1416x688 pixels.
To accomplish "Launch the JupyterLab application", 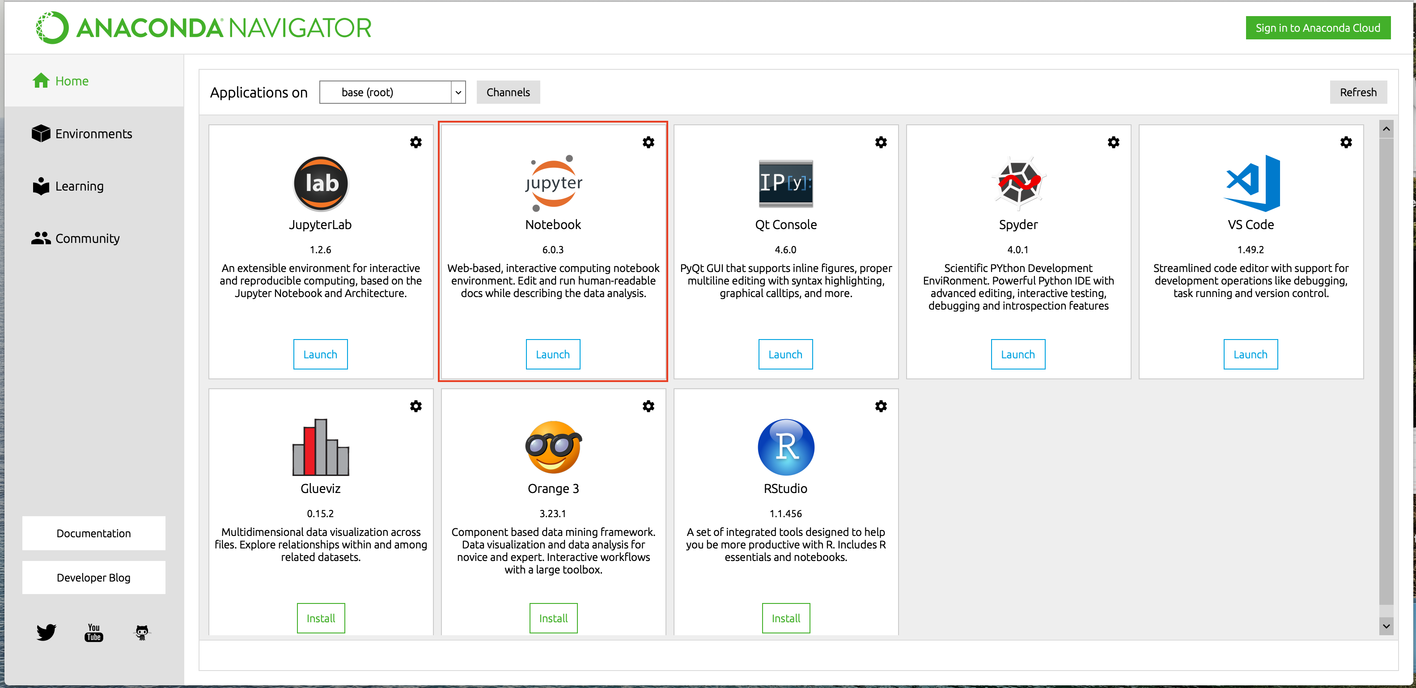I will click(x=321, y=354).
